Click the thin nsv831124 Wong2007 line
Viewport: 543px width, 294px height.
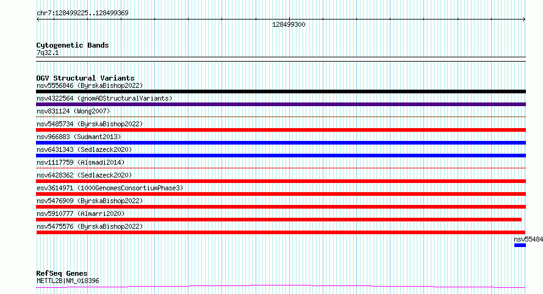tap(281, 117)
